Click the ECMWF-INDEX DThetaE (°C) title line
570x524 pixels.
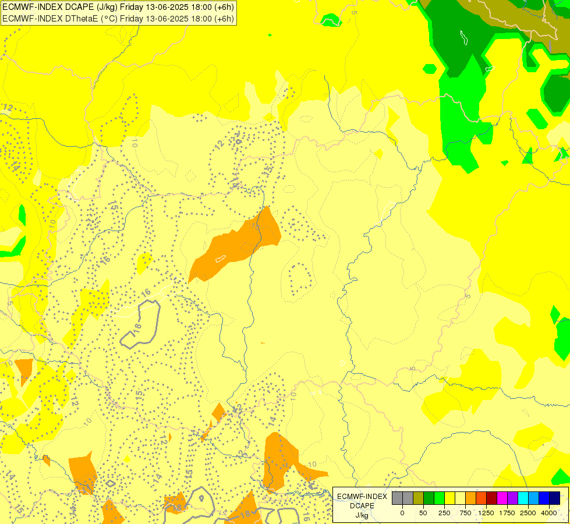118,19
